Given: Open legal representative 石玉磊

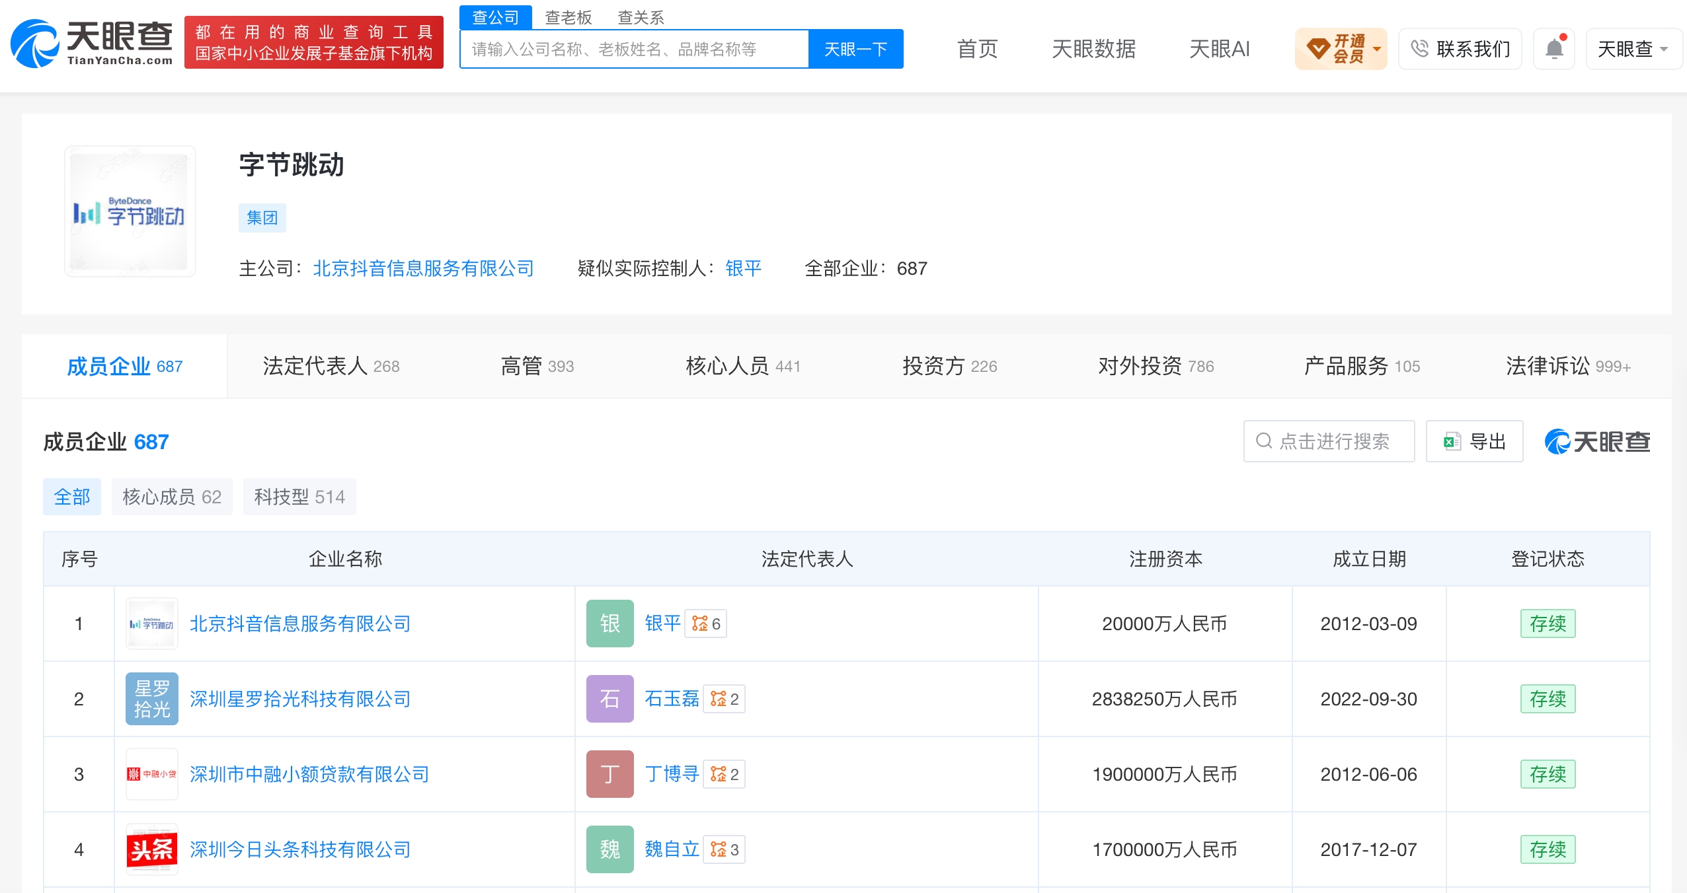Looking at the screenshot, I should tap(672, 699).
